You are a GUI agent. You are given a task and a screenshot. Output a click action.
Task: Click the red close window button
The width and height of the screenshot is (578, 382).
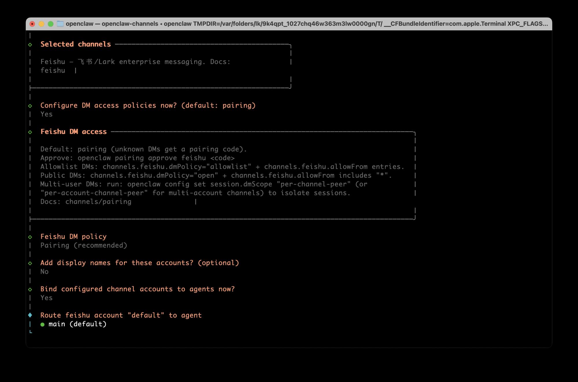(x=32, y=24)
